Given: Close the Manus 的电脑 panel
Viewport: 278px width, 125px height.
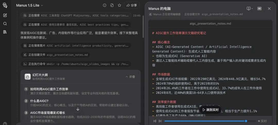Looking at the screenshot, I should 269,9.
